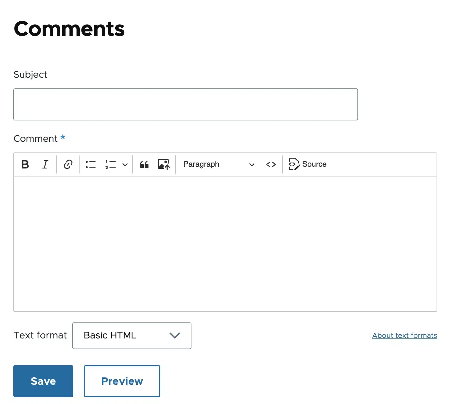The height and width of the screenshot is (404, 457).
Task: Expand the Basic HTML text format selector
Action: tap(132, 335)
